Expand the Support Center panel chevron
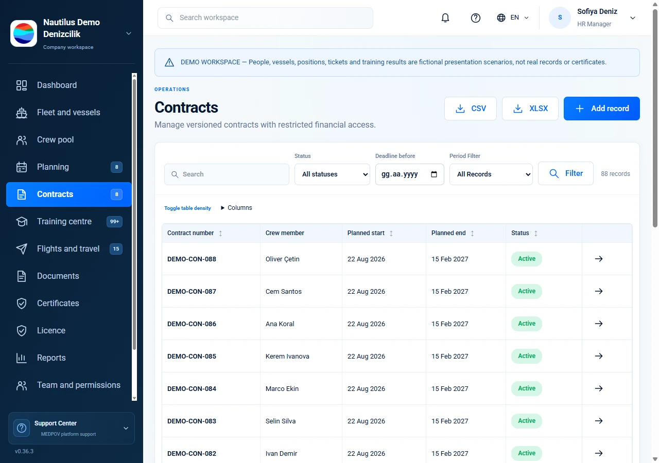This screenshot has height=463, width=659. tap(126, 428)
